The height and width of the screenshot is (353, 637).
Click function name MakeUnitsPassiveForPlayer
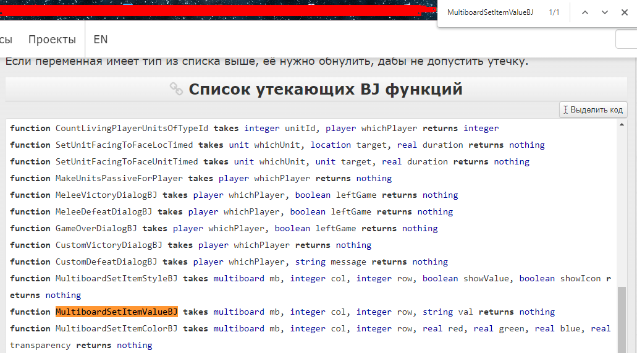tap(119, 179)
